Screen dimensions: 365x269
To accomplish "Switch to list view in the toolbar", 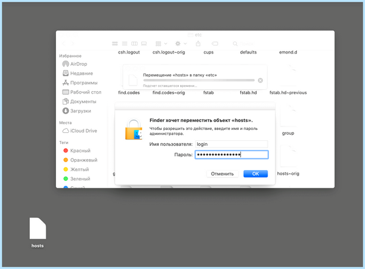I will tap(125, 44).
